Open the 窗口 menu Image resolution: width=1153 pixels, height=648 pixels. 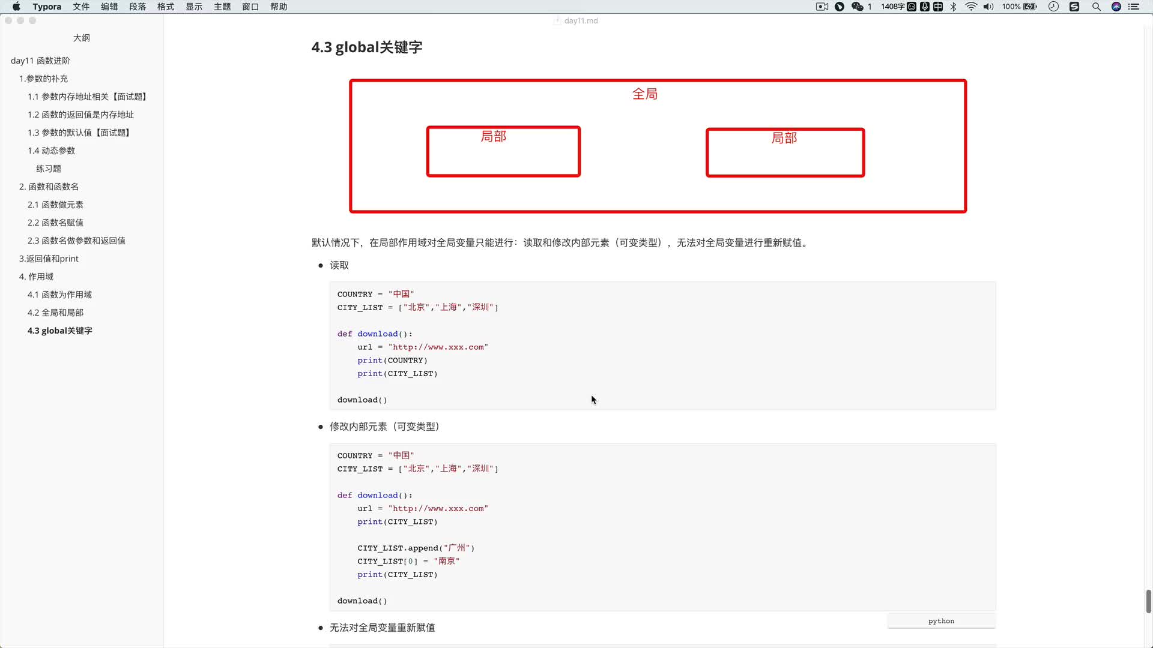[250, 7]
